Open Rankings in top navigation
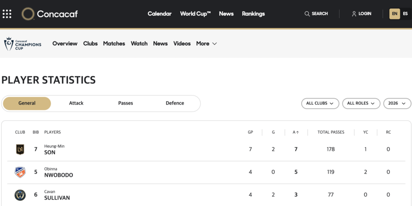Viewport: 412px width, 206px height. click(253, 14)
